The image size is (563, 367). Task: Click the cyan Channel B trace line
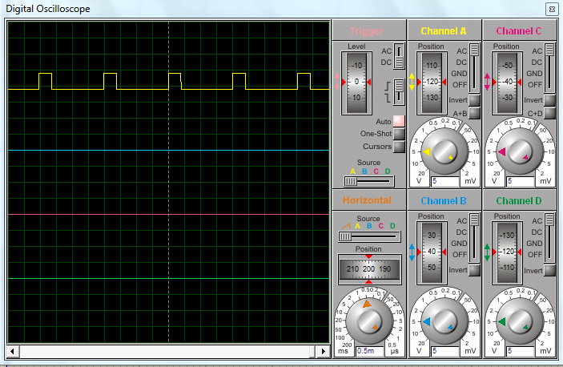coord(168,150)
